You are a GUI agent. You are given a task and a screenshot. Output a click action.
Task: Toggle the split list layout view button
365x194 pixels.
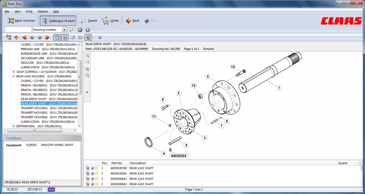[x=73, y=37]
